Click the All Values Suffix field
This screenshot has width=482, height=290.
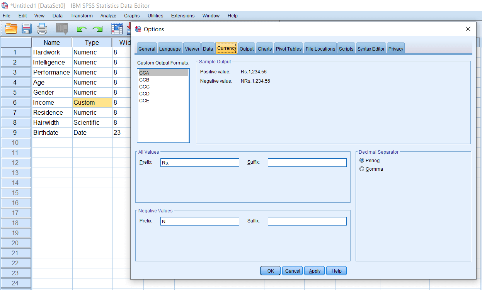pos(307,163)
